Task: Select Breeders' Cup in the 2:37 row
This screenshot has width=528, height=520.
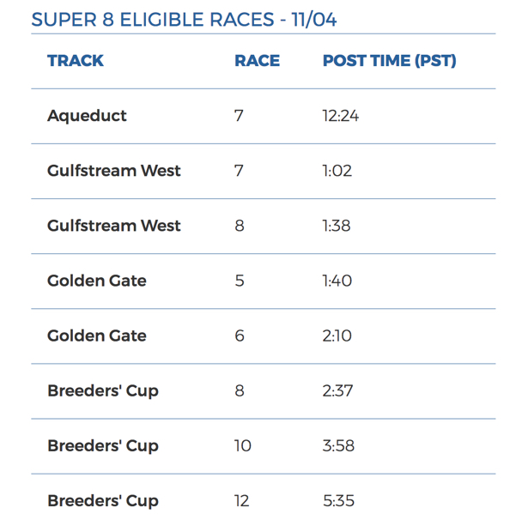Action: pyautogui.click(x=103, y=390)
